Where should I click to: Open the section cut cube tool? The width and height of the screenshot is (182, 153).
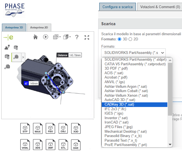tap(57, 37)
